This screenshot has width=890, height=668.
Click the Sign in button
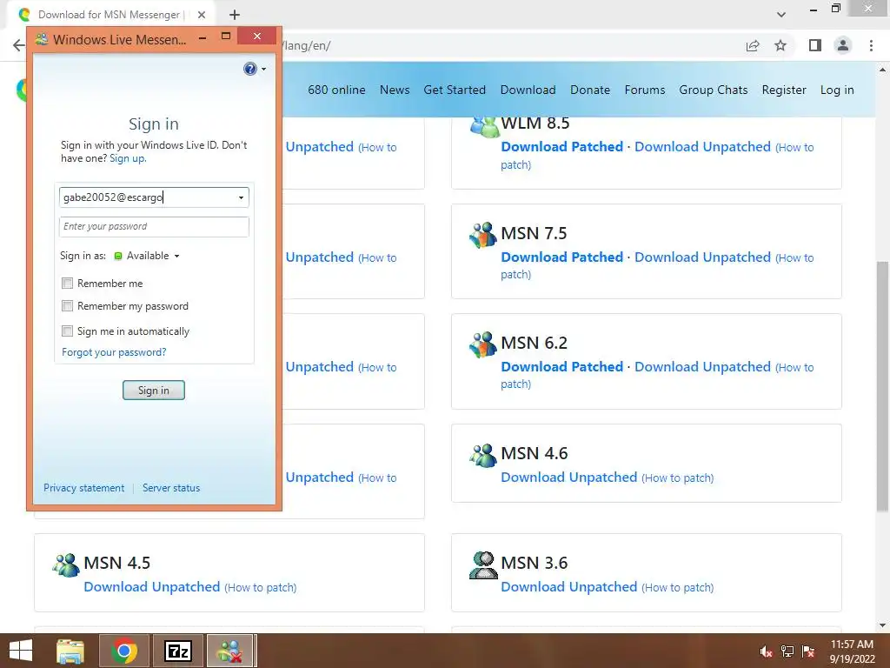click(x=154, y=391)
